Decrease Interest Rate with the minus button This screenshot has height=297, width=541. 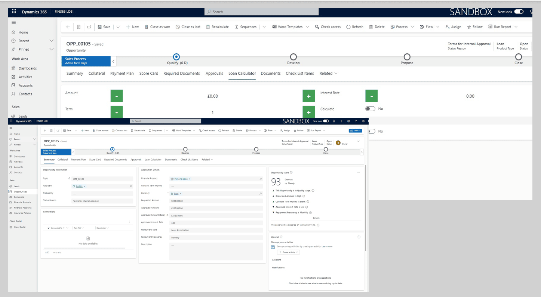[371, 96]
